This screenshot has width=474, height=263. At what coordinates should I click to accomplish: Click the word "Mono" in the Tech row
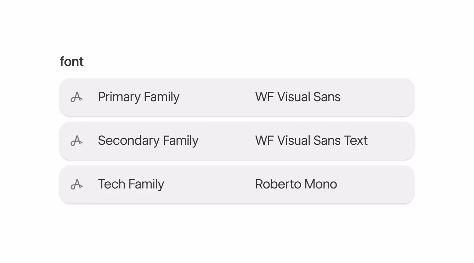(320, 184)
